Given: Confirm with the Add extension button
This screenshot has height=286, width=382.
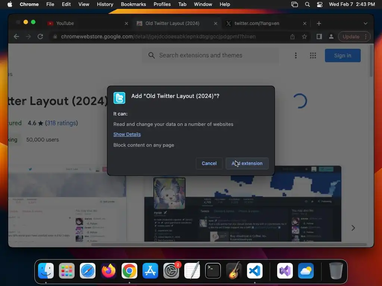Looking at the screenshot, I should click(x=247, y=163).
